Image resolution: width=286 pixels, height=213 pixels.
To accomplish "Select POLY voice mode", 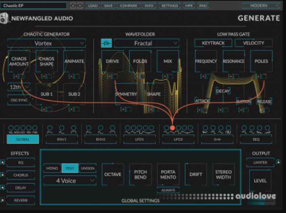I will pyautogui.click(x=70, y=168).
